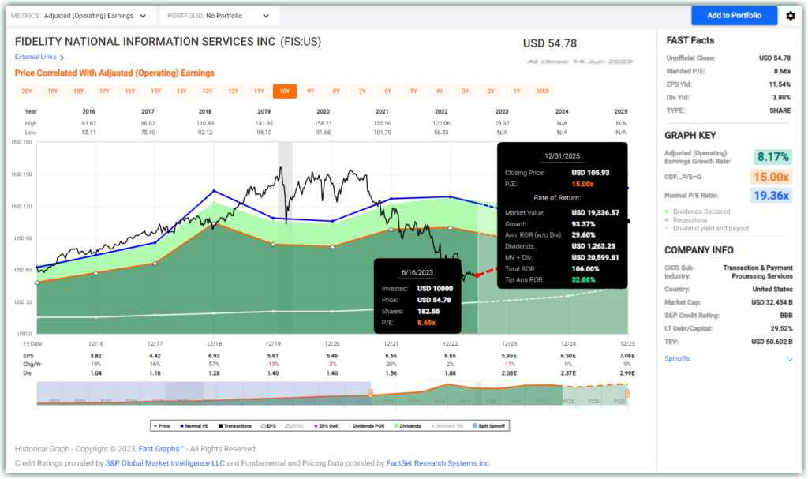Select the 5Y time range
The height and width of the screenshot is (479, 808).
(413, 92)
